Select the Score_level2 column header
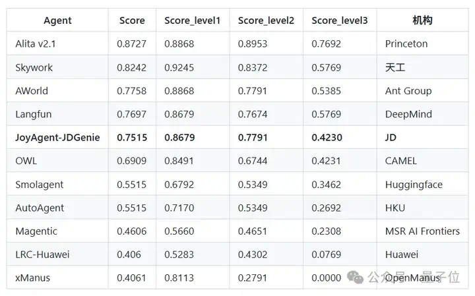 pos(266,20)
